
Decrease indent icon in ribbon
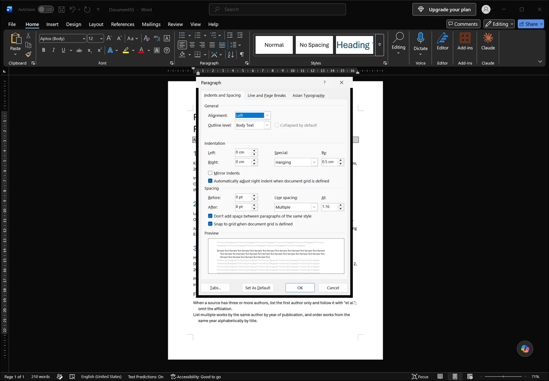[x=230, y=35]
